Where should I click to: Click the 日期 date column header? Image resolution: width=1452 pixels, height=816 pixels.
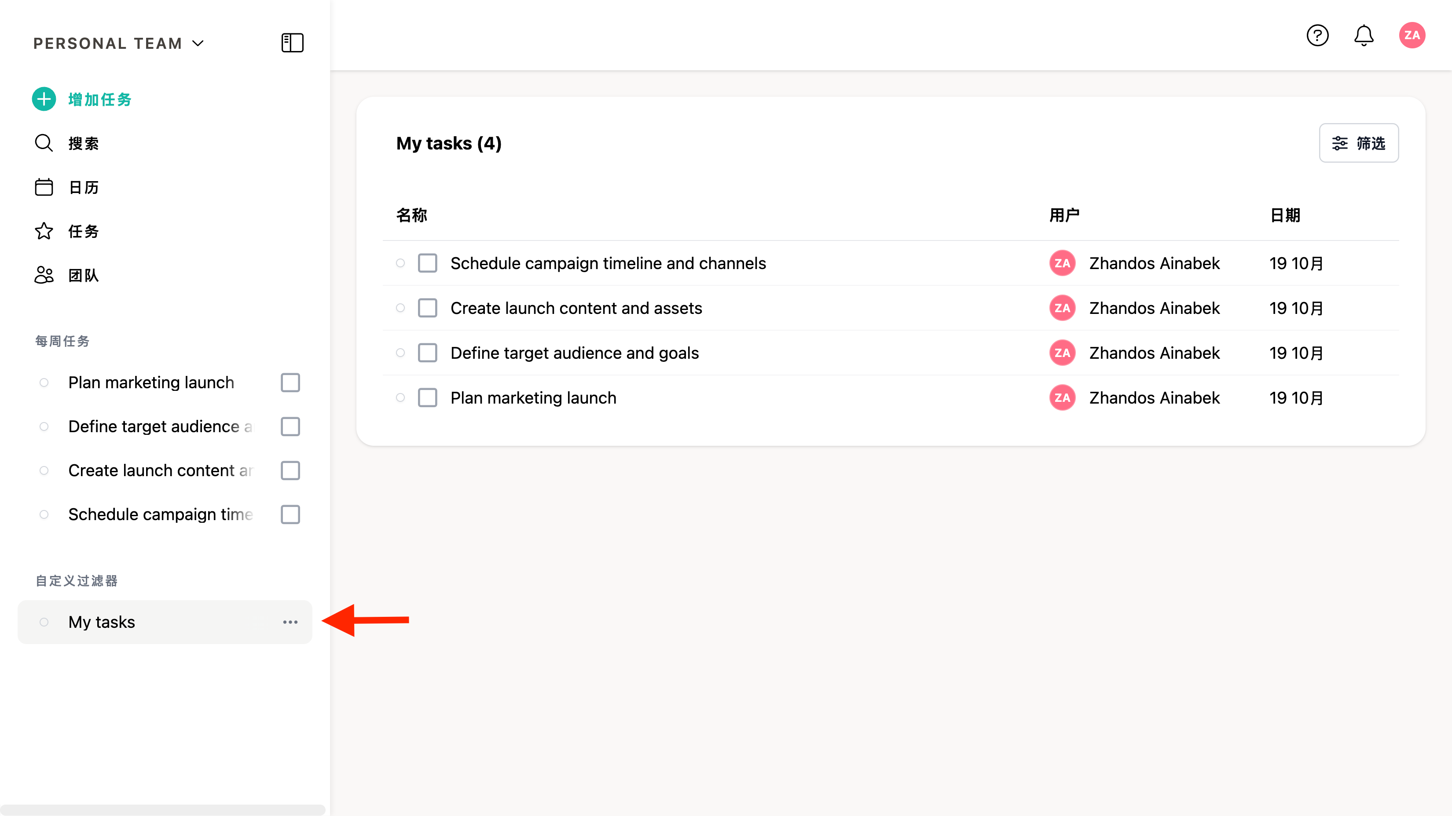point(1285,215)
